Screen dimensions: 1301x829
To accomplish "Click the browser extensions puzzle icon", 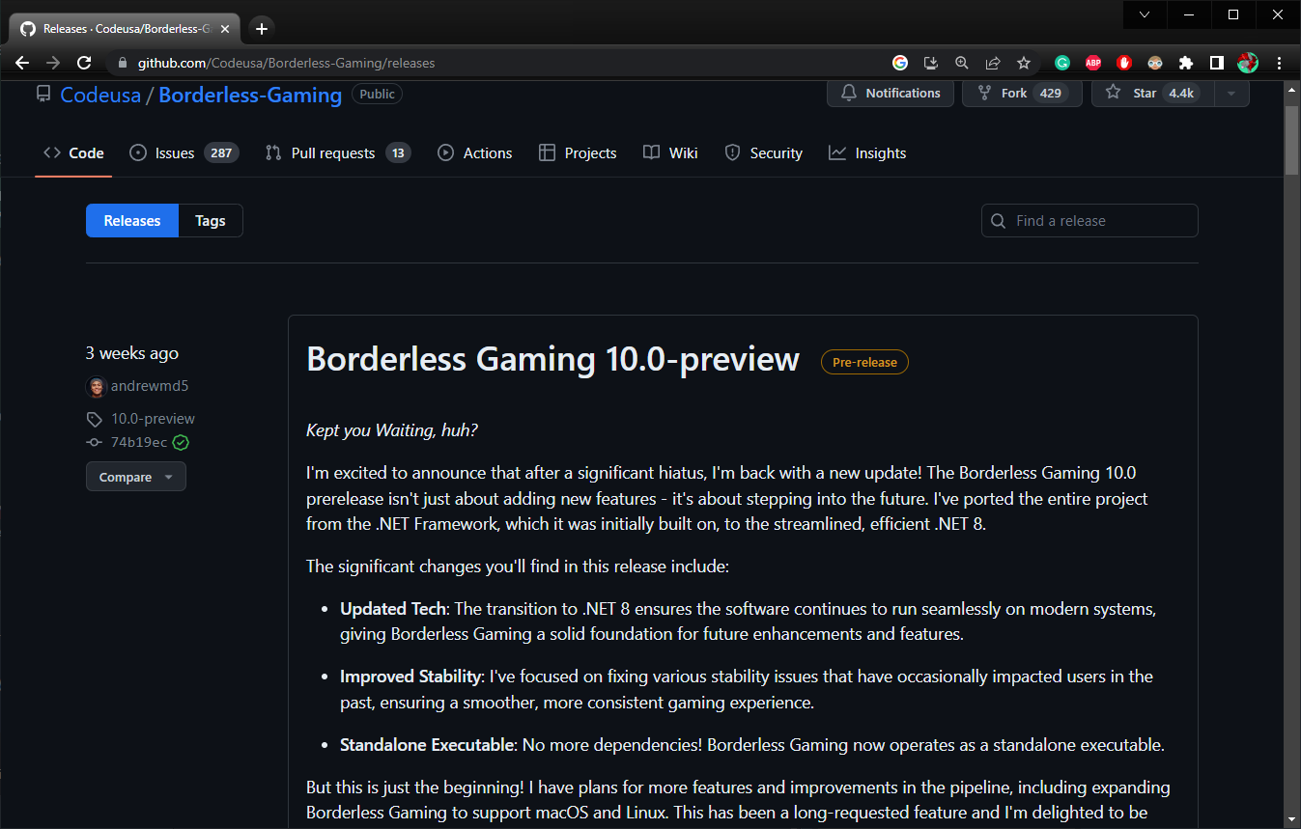I will pos(1186,63).
